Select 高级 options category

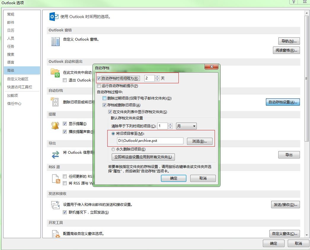(22, 70)
